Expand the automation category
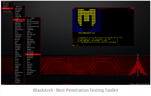151x96 pixels. [x=19, y=10]
